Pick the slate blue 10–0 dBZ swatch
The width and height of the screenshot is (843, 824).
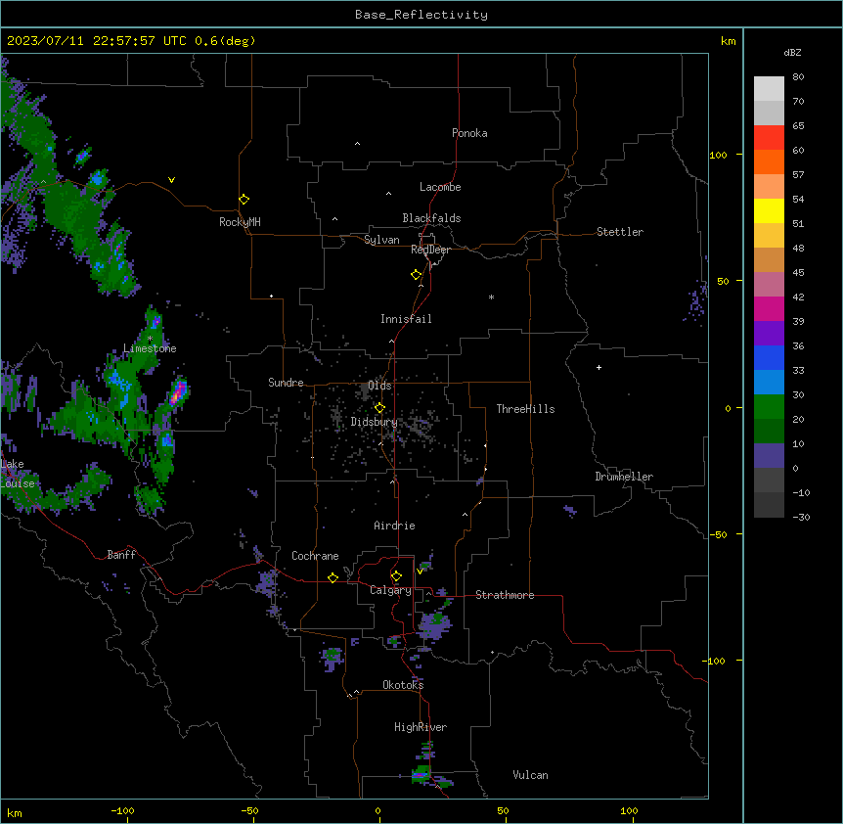click(x=769, y=456)
